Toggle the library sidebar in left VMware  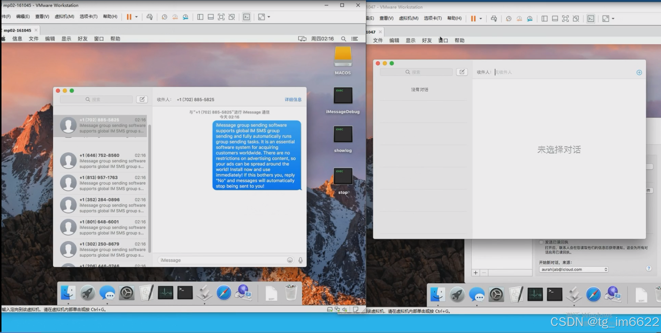(200, 17)
